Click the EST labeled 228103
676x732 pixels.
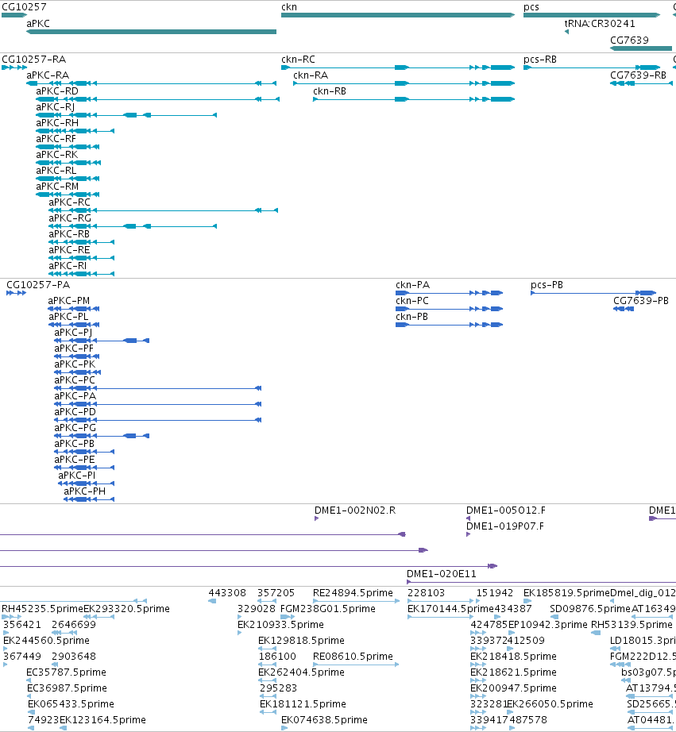point(426,593)
